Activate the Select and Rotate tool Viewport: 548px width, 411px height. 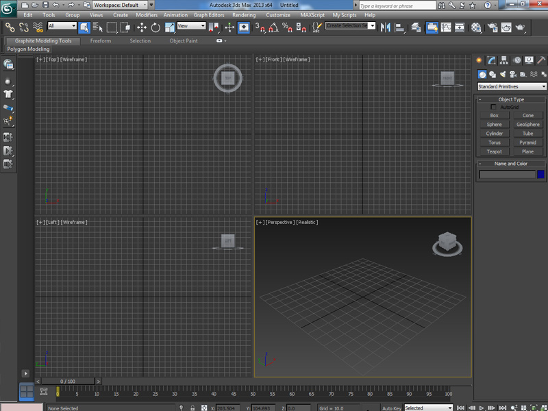point(155,27)
